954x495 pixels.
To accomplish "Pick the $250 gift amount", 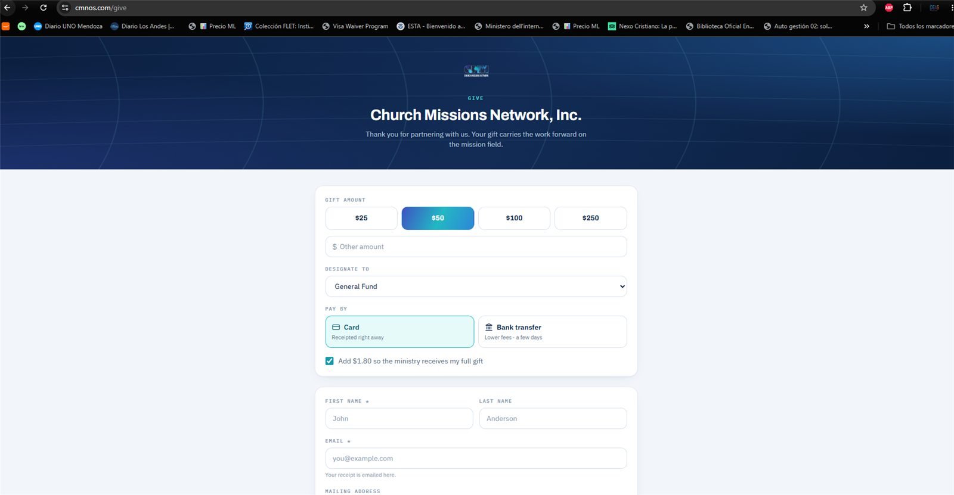I will [x=590, y=218].
